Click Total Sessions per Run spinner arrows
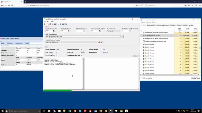202x113 pixels. click(x=54, y=31)
